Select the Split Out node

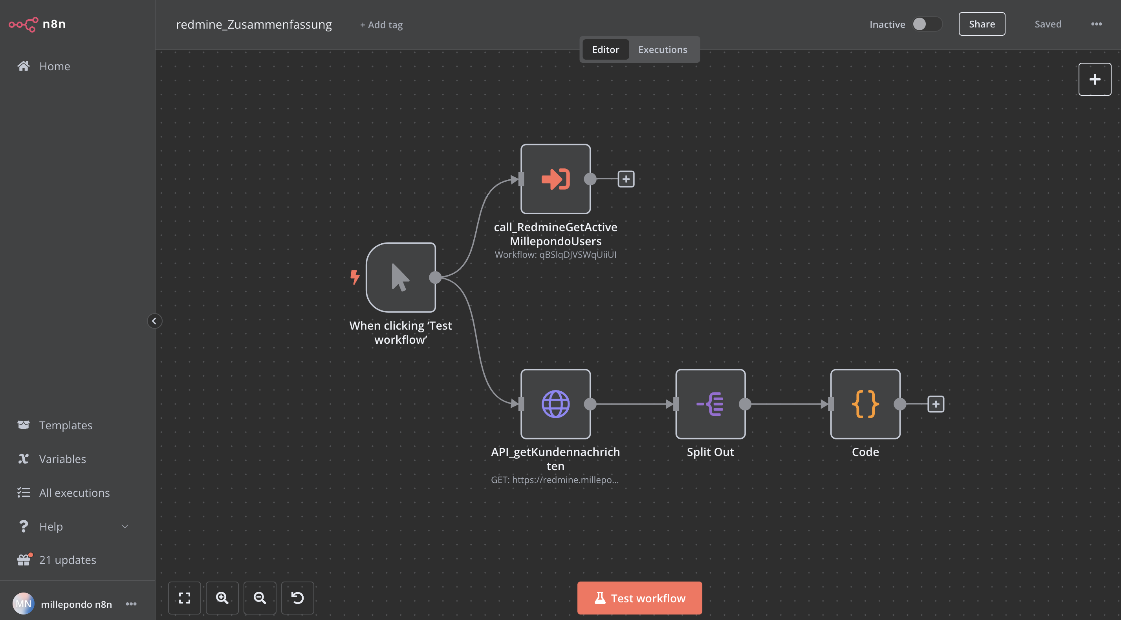tap(710, 404)
